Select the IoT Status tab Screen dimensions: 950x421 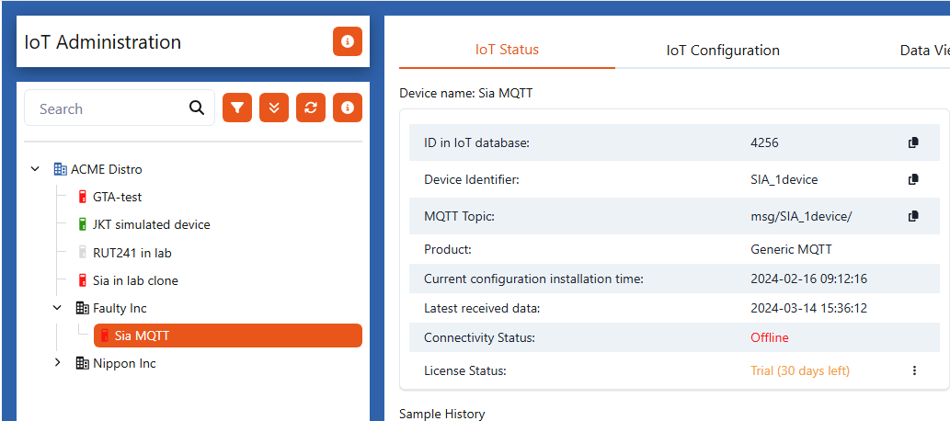(x=507, y=50)
